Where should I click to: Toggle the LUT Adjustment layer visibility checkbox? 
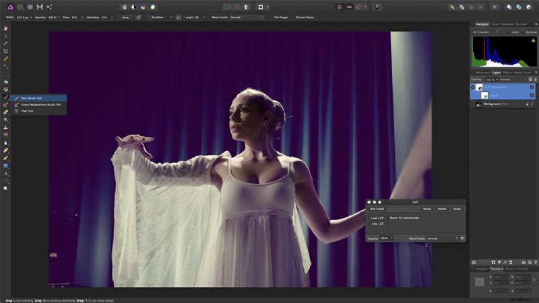point(532,88)
